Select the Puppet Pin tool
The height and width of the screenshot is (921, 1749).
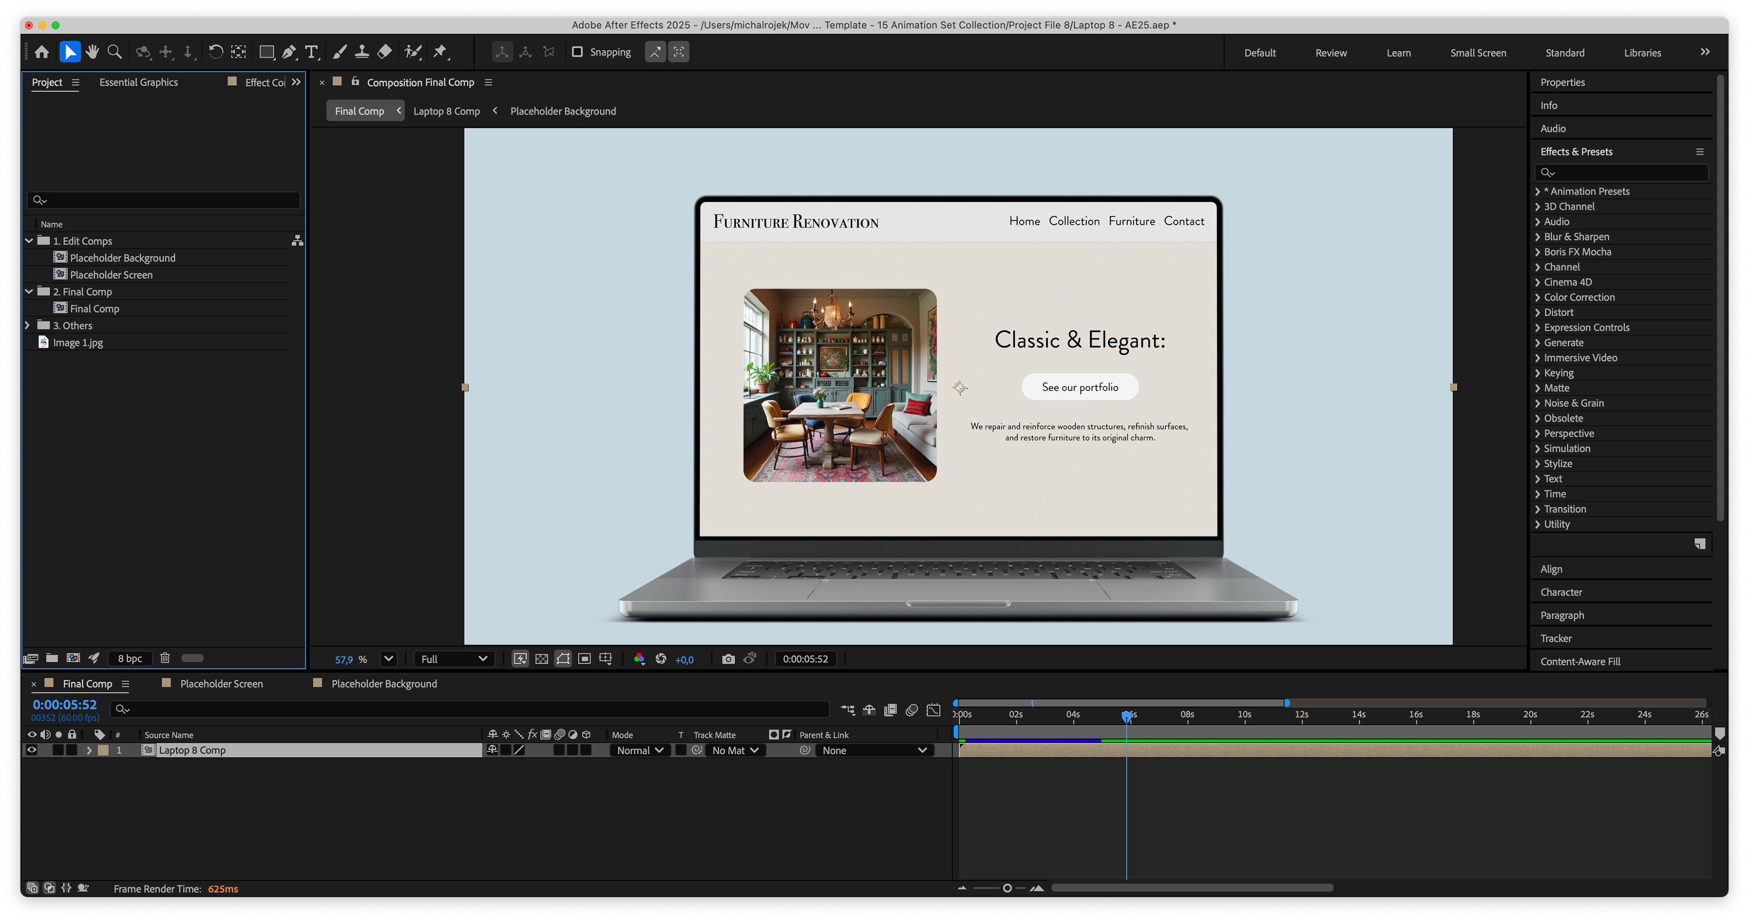(x=440, y=51)
